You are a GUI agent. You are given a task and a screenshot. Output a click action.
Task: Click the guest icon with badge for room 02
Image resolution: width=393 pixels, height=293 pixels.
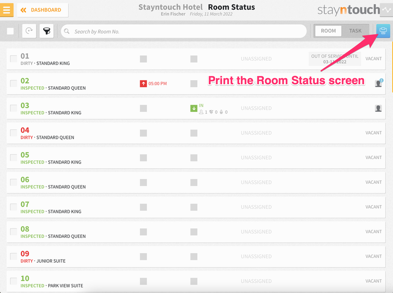pyautogui.click(x=379, y=83)
